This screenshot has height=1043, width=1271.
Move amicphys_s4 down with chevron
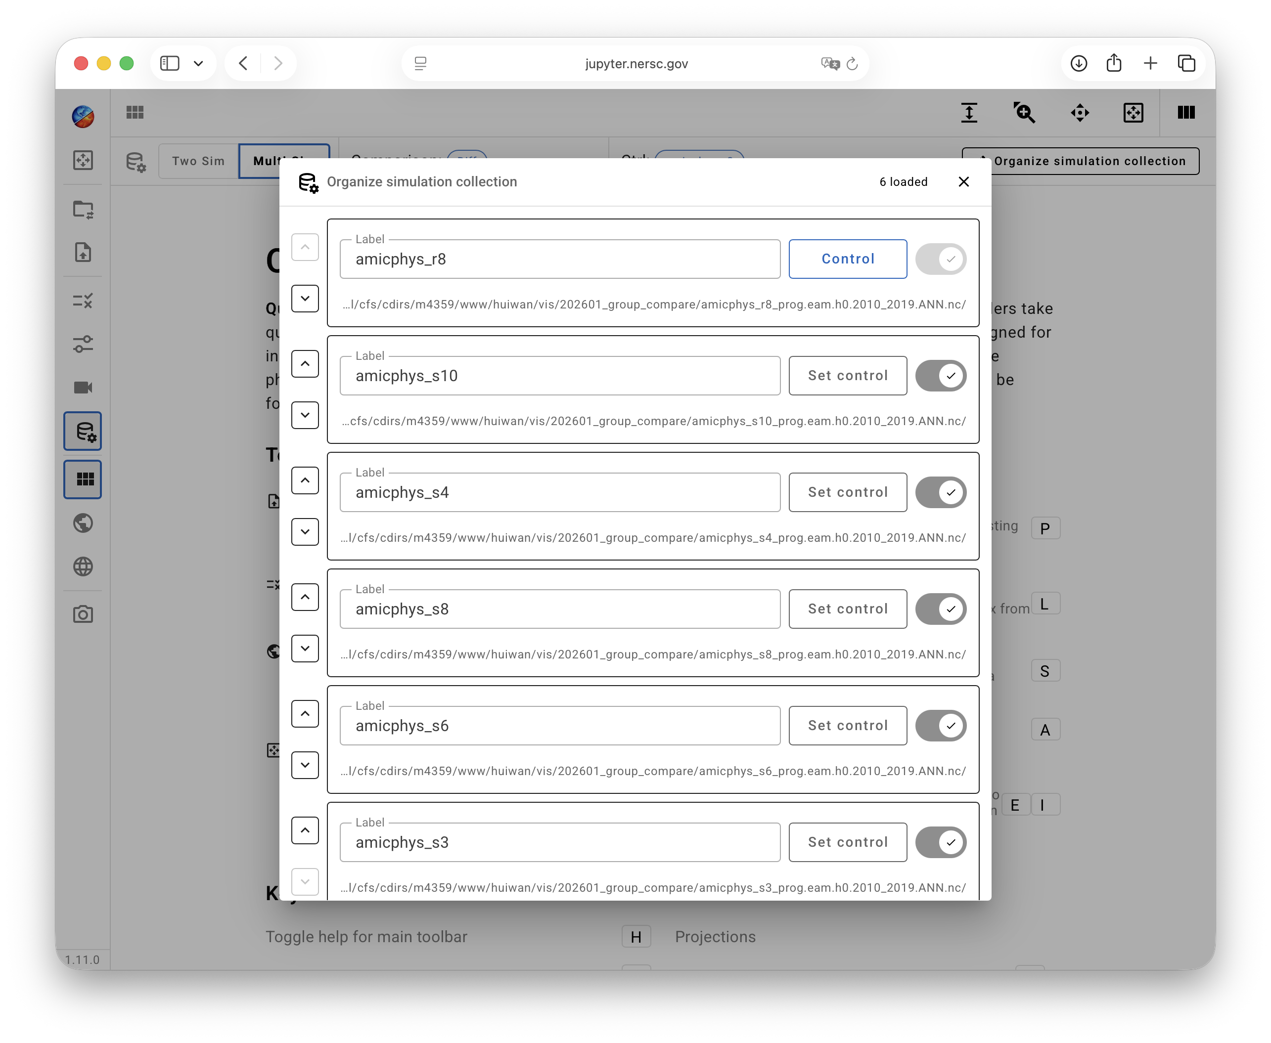(305, 531)
